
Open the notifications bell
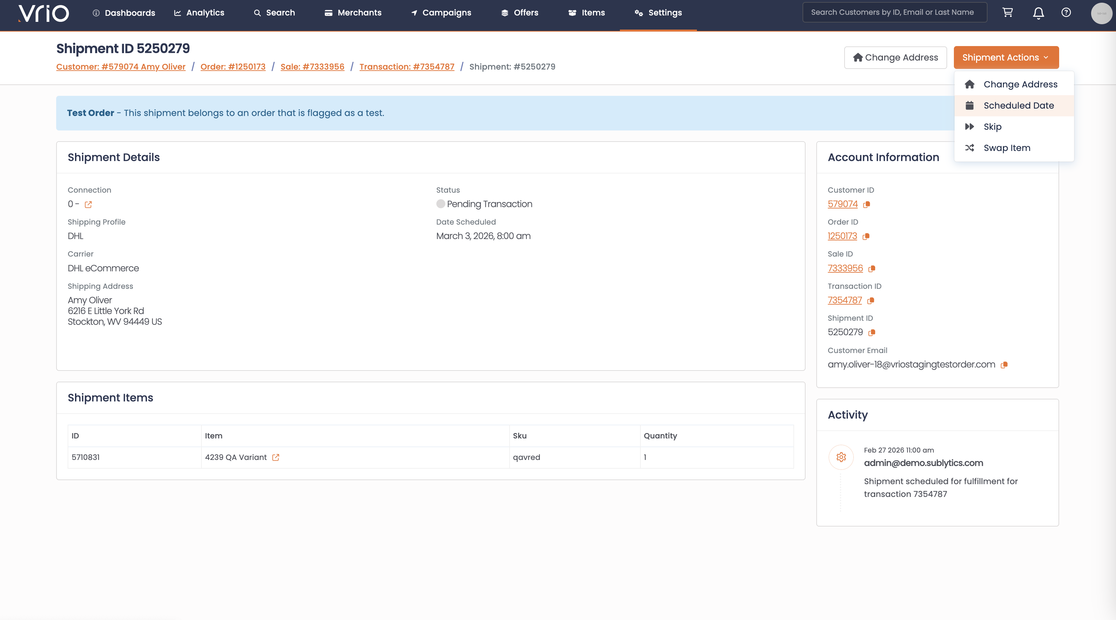point(1038,13)
